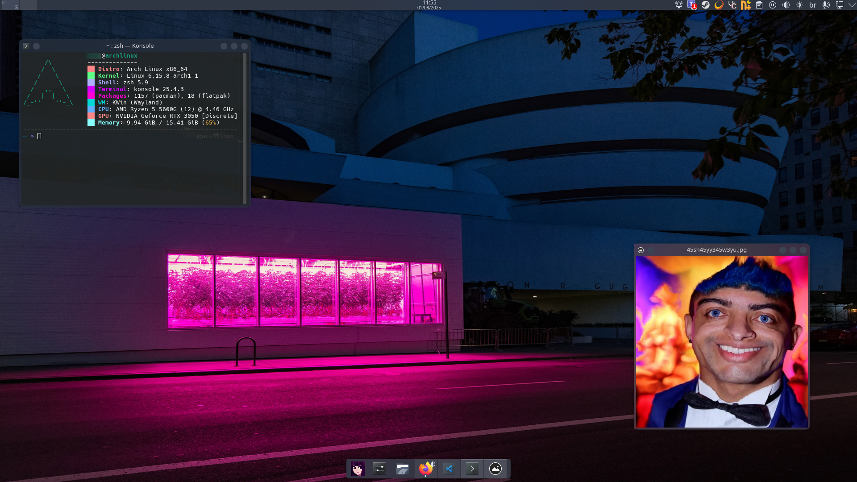The image size is (857, 482).
Task: Click the 'Shell: zsh 5.9' line
Action: pyautogui.click(x=123, y=83)
